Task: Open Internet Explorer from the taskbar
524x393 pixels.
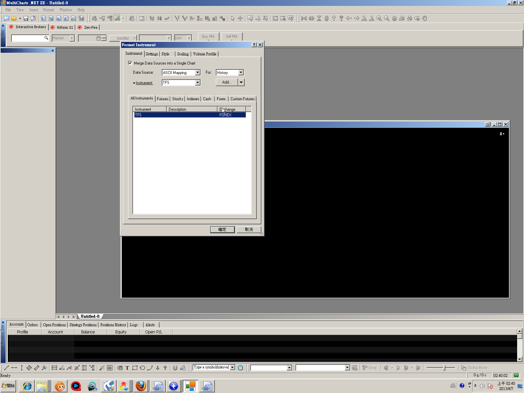Action: coord(27,386)
